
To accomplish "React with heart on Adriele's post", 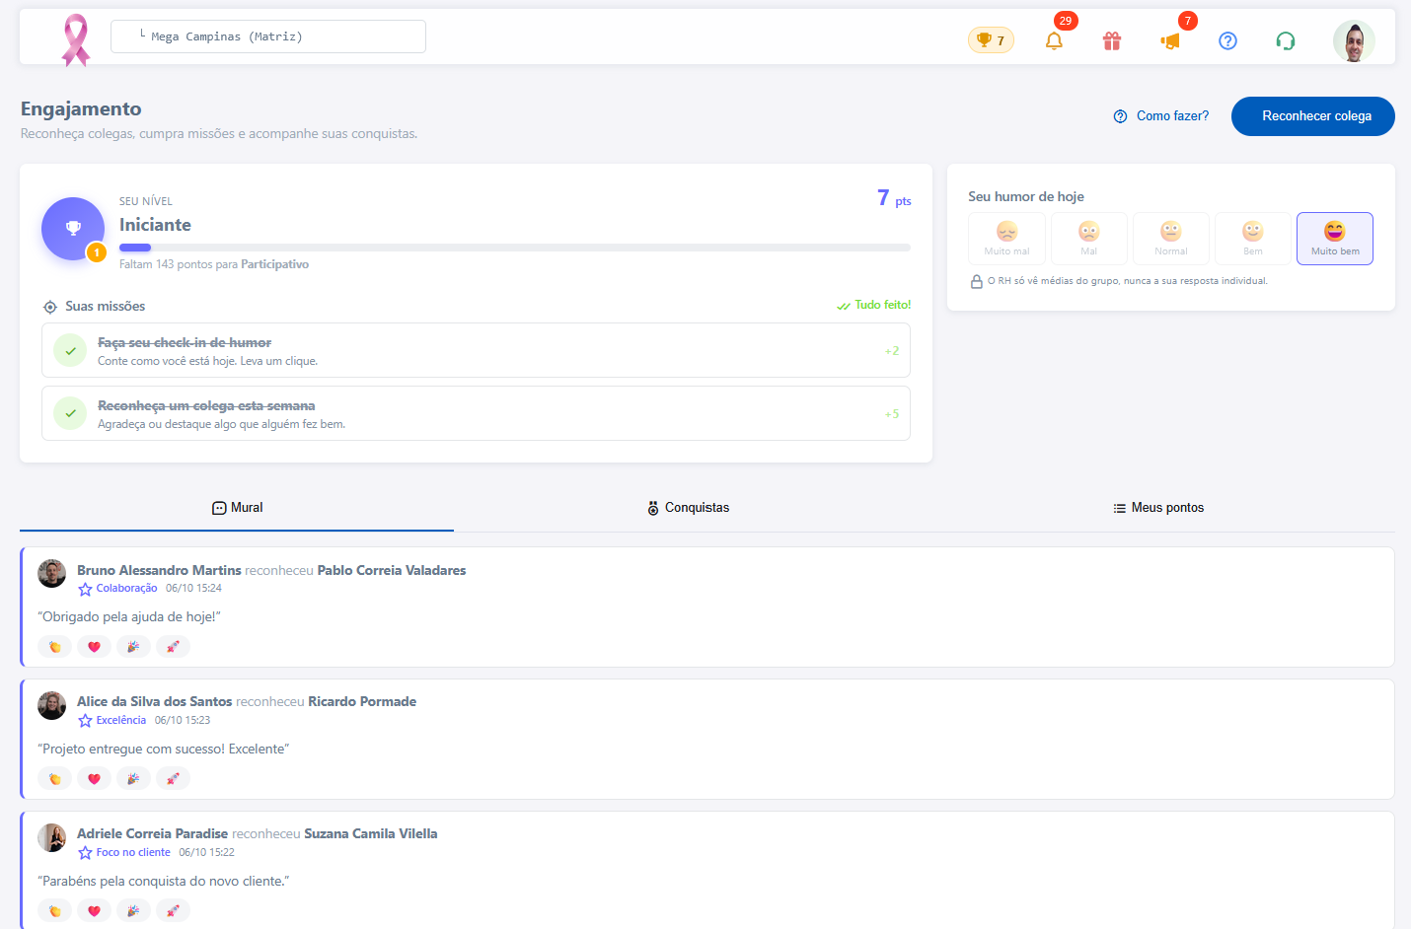I will click(95, 911).
